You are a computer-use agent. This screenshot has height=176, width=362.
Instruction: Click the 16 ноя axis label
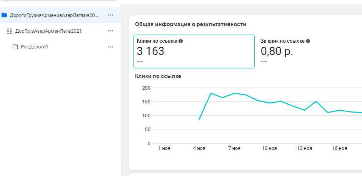coord(339,148)
